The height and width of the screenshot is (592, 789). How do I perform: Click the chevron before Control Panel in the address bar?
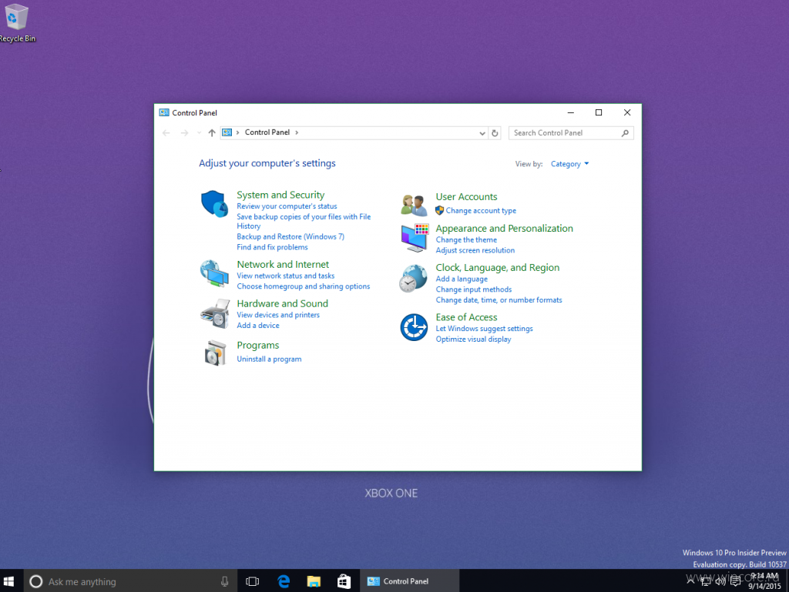click(x=237, y=132)
